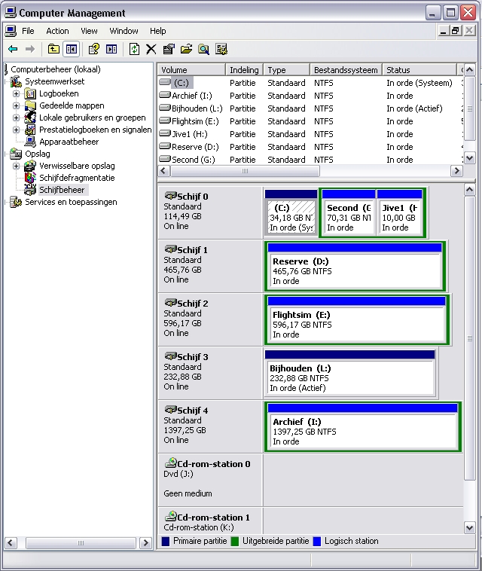The image size is (482, 571).
Task: Select Apparaatbeheer in the tree
Action: 69,142
